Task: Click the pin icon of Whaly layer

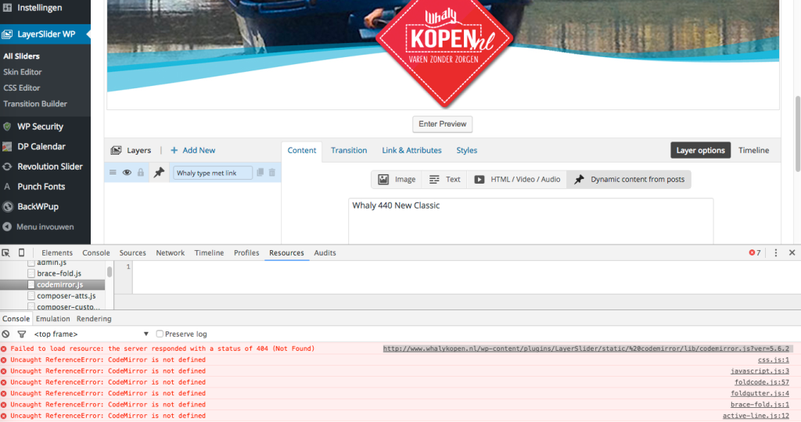Action: tap(159, 173)
